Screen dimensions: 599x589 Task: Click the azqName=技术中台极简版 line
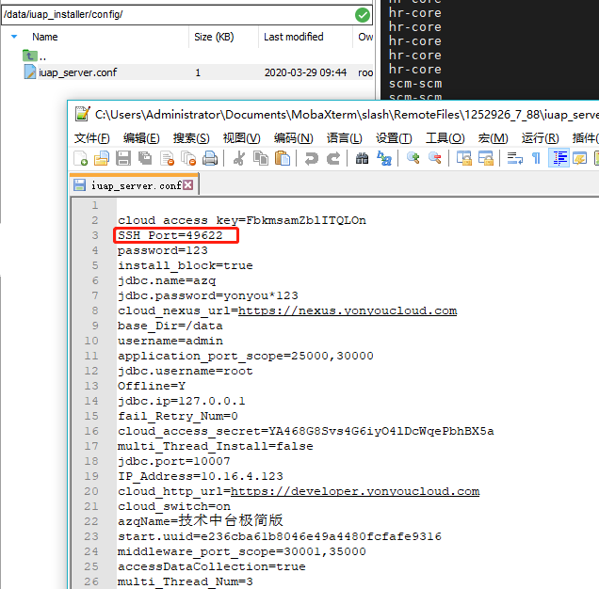[x=201, y=520]
